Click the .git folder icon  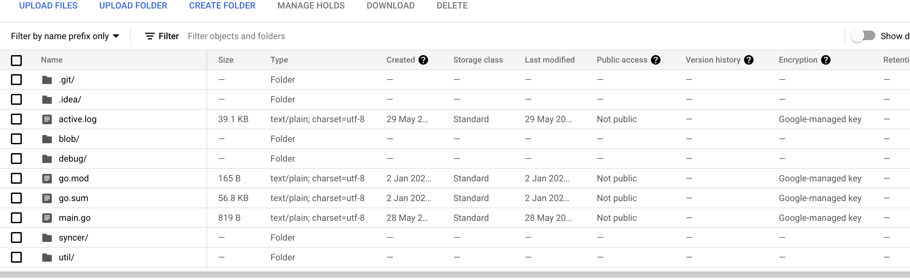(x=47, y=80)
